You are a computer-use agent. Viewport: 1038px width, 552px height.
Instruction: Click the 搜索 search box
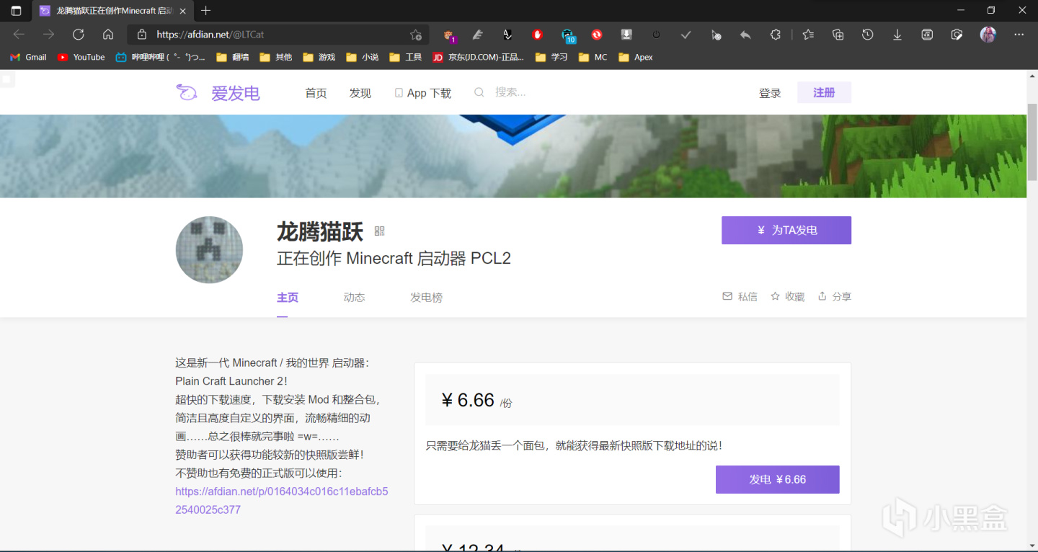(x=510, y=92)
